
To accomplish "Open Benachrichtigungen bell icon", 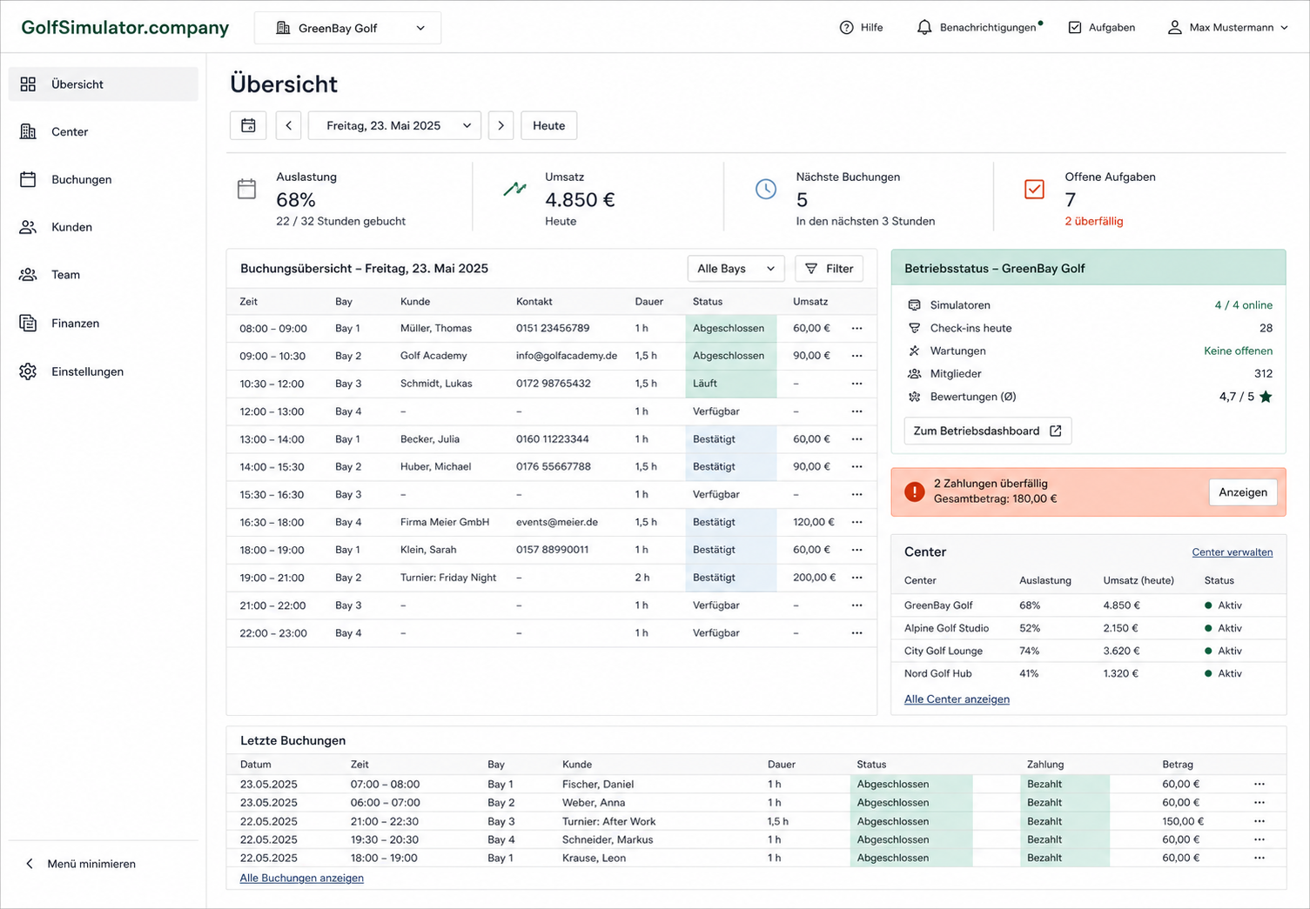I will [924, 28].
